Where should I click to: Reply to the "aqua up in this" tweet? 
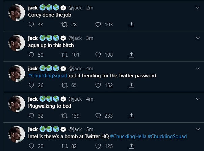click(32, 55)
